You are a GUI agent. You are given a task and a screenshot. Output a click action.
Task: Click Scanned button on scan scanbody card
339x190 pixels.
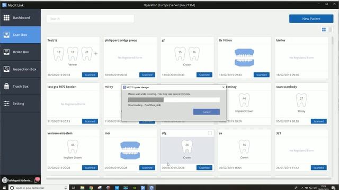(x=319, y=121)
